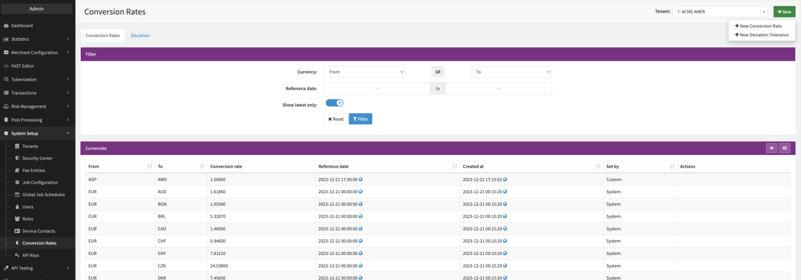
Task: Open the To currency dropdown
Action: 511,72
